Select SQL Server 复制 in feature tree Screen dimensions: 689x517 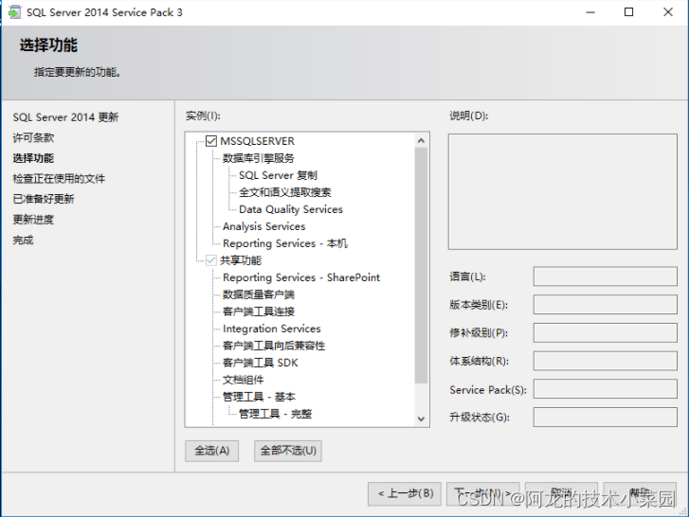coord(278,175)
